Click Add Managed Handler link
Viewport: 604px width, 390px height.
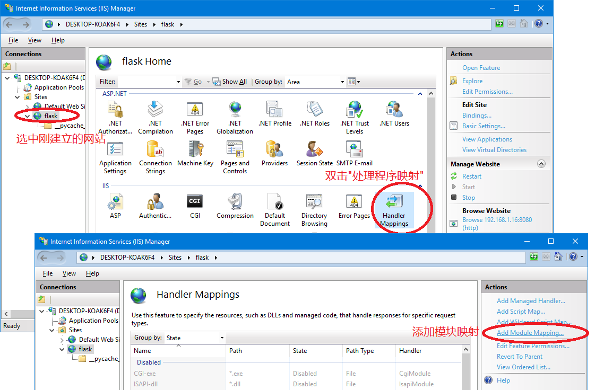(531, 301)
